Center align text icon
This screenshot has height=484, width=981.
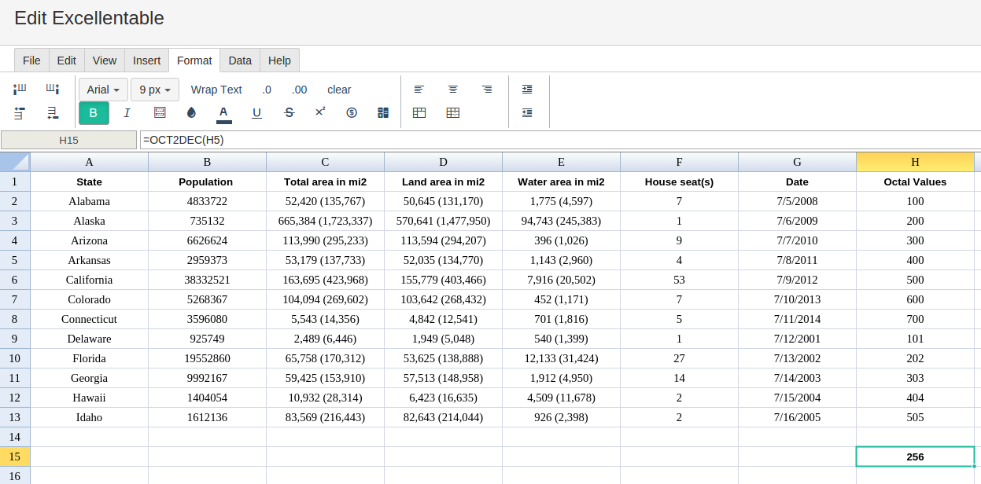coord(453,90)
